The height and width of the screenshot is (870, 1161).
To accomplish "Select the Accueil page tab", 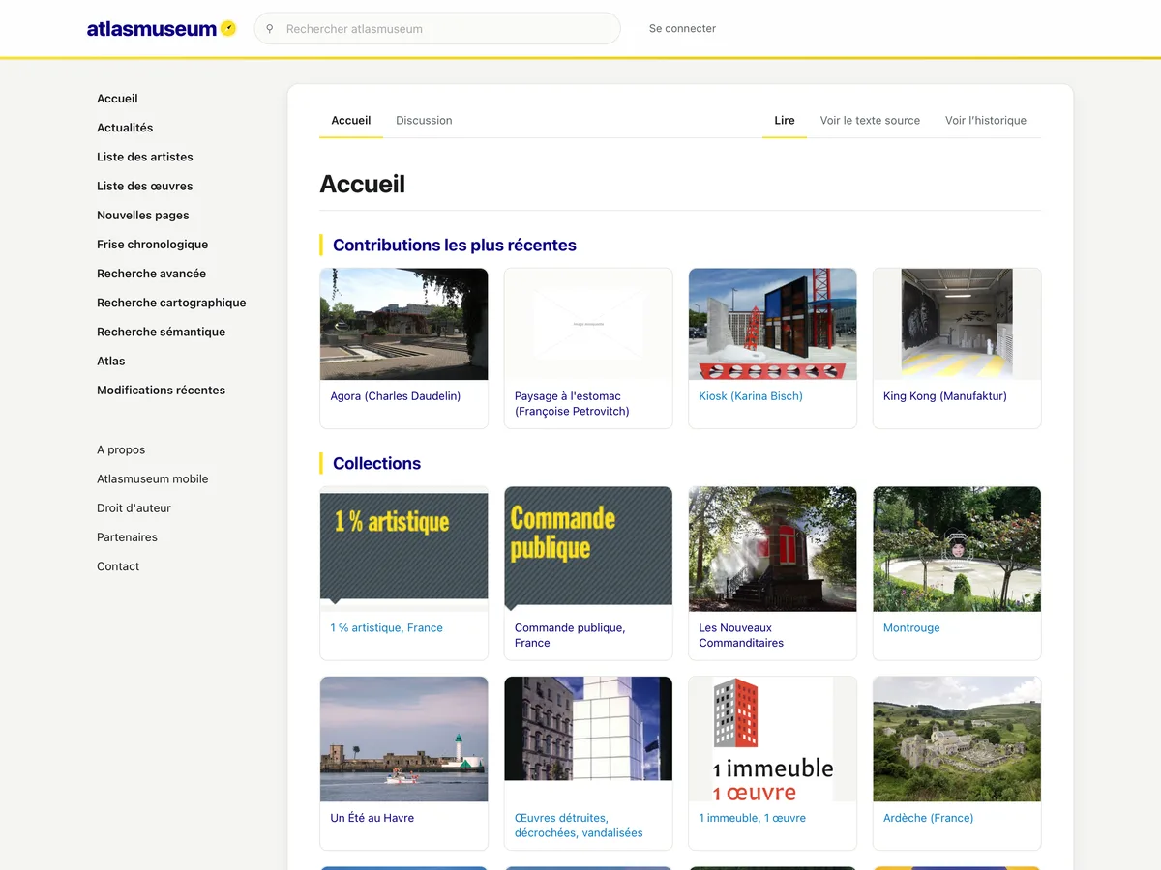I will click(351, 121).
